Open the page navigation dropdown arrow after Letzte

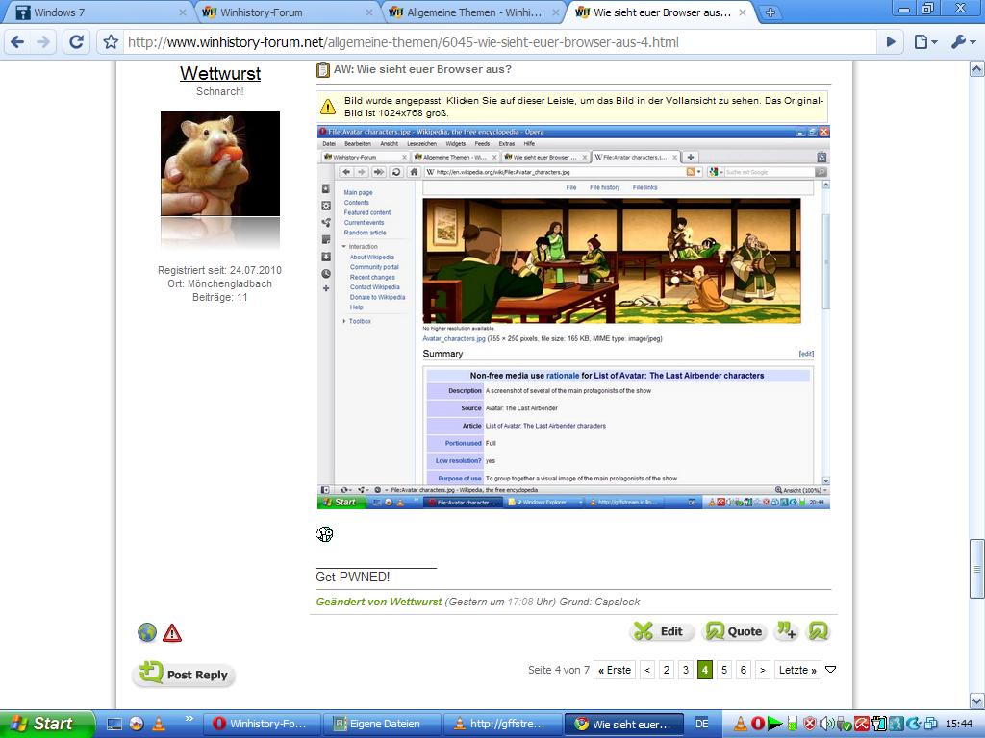click(831, 670)
